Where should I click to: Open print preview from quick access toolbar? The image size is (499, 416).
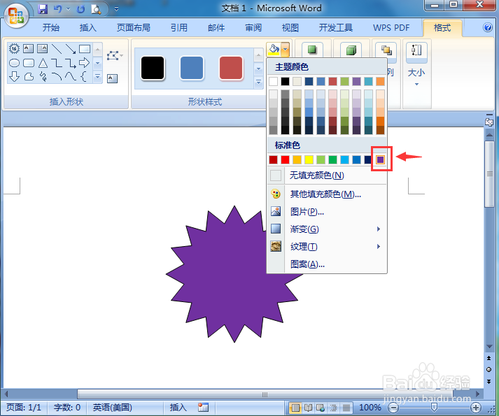[96, 9]
